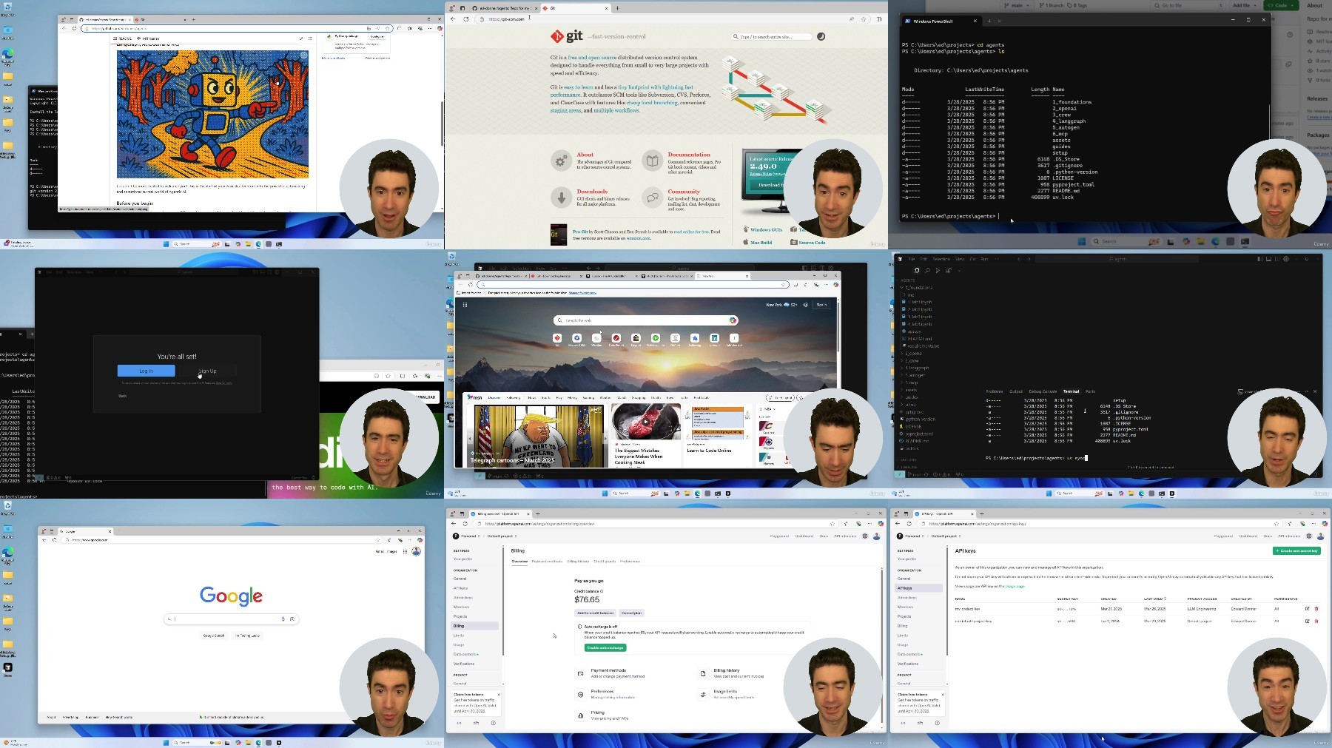Select Admin keys in the API keys window sidebar
The height and width of the screenshot is (748, 1332).
point(907,597)
